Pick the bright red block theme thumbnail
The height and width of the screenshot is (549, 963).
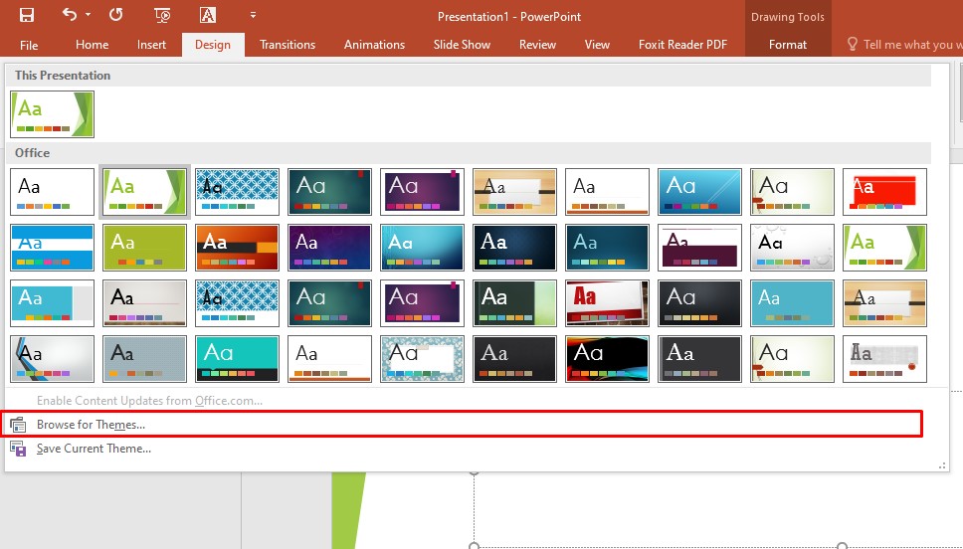point(884,192)
